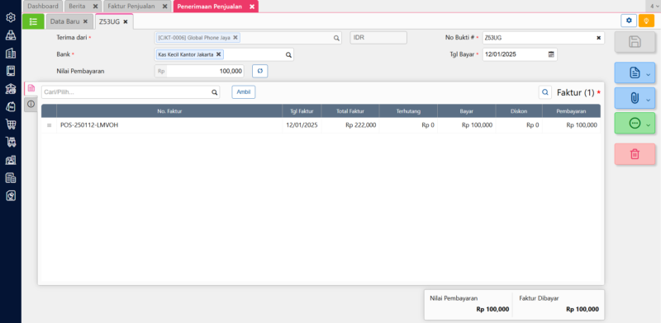Remove the Global Phone Jaya customer tag
Viewport: 661px width, 323px height.
tap(235, 37)
